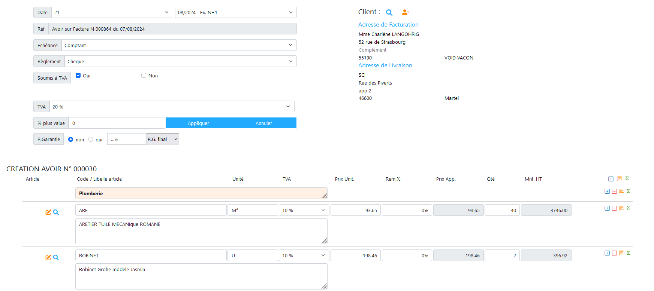The image size is (654, 291).
Task: Click the % plus value input field
Action: click(117, 123)
